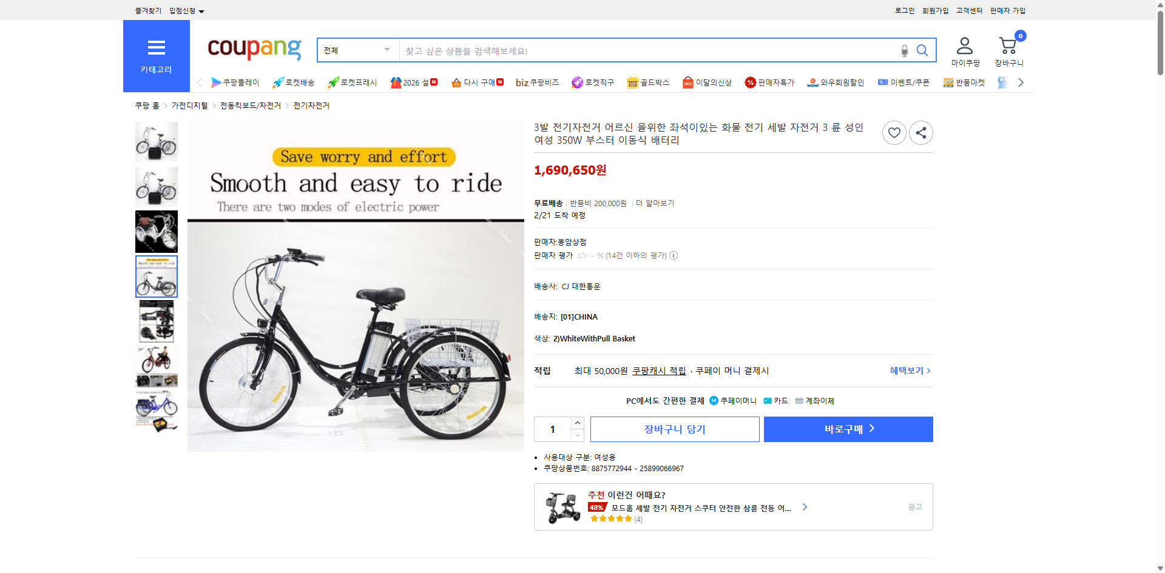Image resolution: width=1165 pixels, height=573 pixels.
Task: Open the 장바구니 cart icon
Action: 1007,45
